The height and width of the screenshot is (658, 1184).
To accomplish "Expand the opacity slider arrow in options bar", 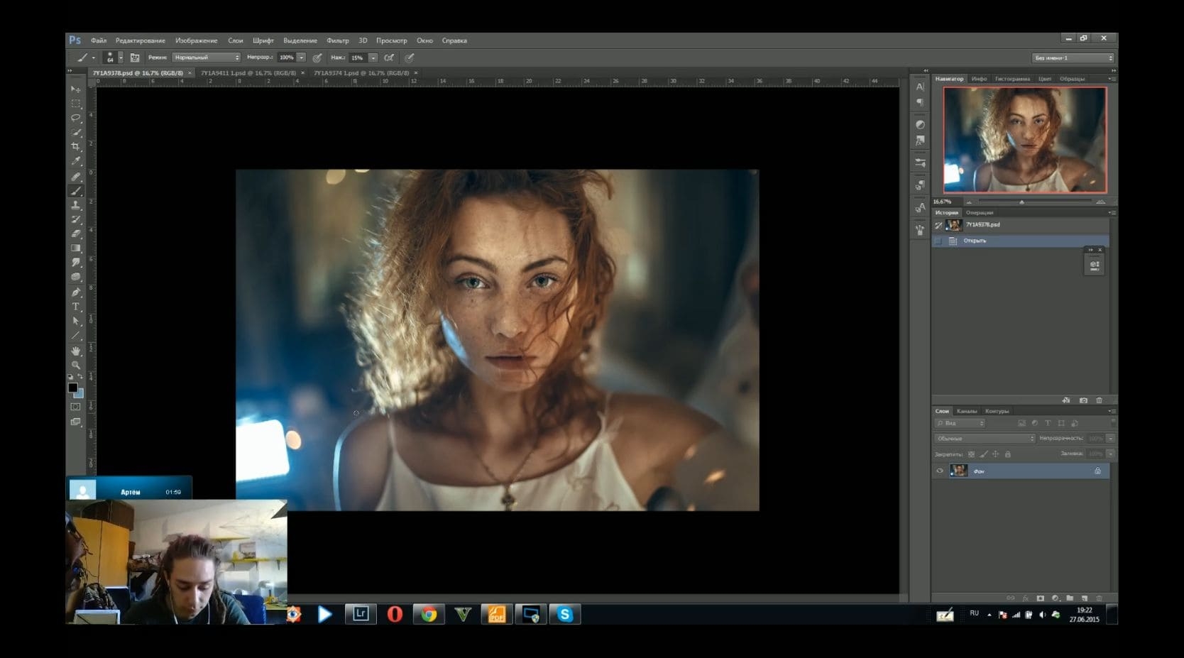I will [302, 57].
